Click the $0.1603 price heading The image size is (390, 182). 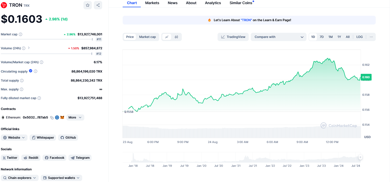pos(22,19)
